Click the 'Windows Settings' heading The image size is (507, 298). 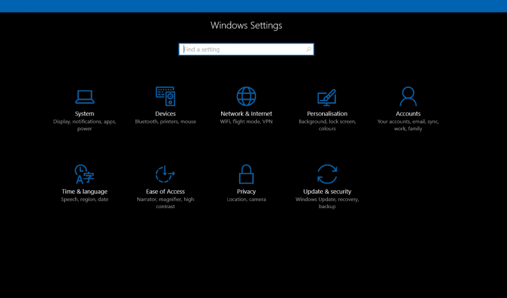coord(246,25)
